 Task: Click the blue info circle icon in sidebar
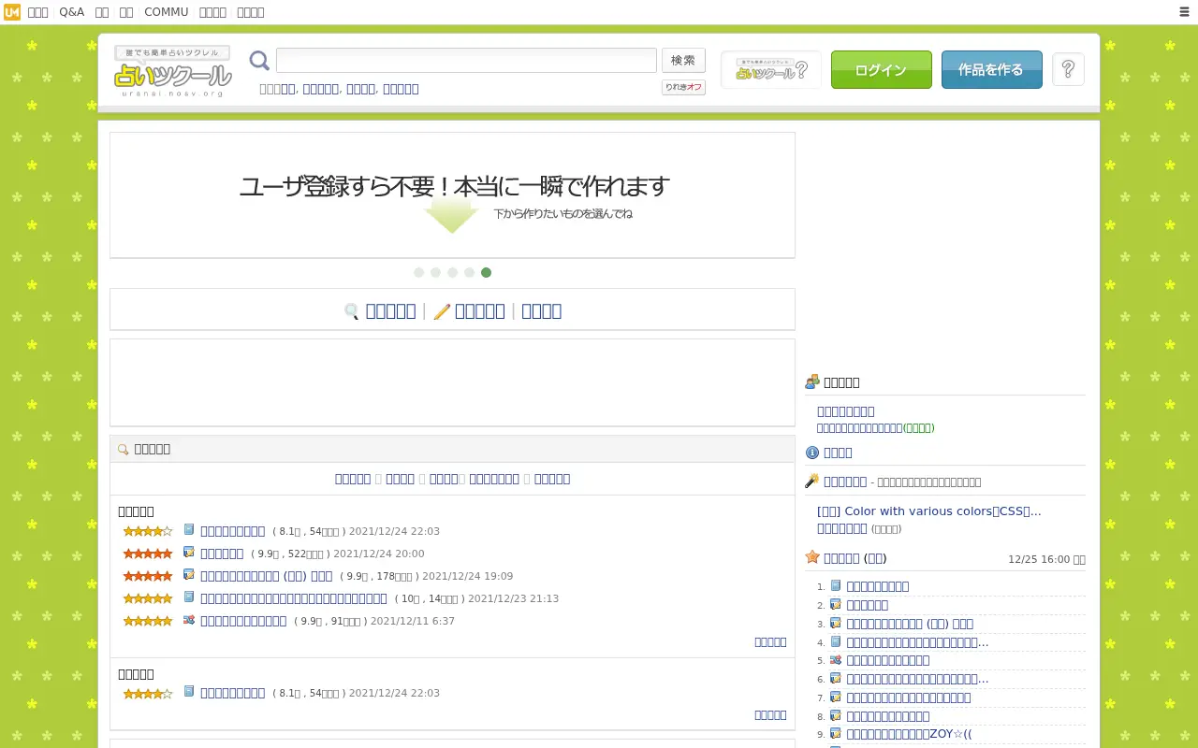pyautogui.click(x=812, y=453)
